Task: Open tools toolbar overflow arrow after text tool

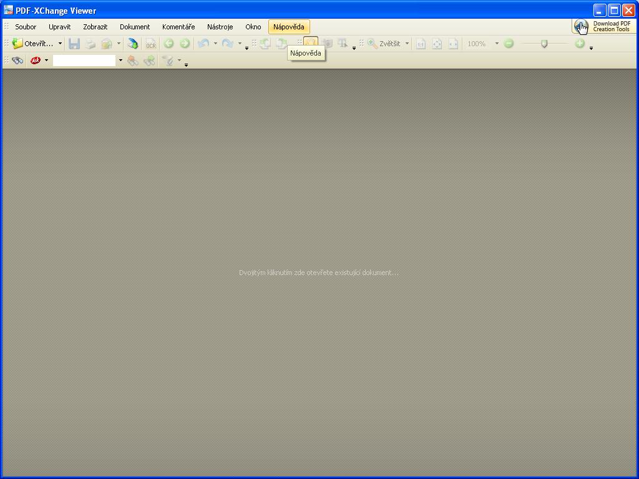Action: [x=354, y=49]
